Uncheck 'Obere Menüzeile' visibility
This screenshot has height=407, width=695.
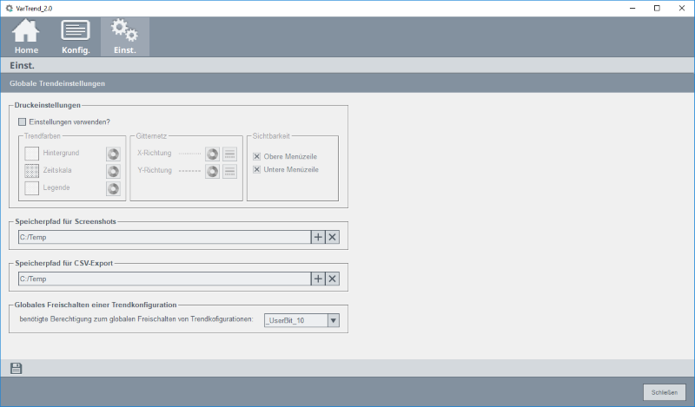256,156
